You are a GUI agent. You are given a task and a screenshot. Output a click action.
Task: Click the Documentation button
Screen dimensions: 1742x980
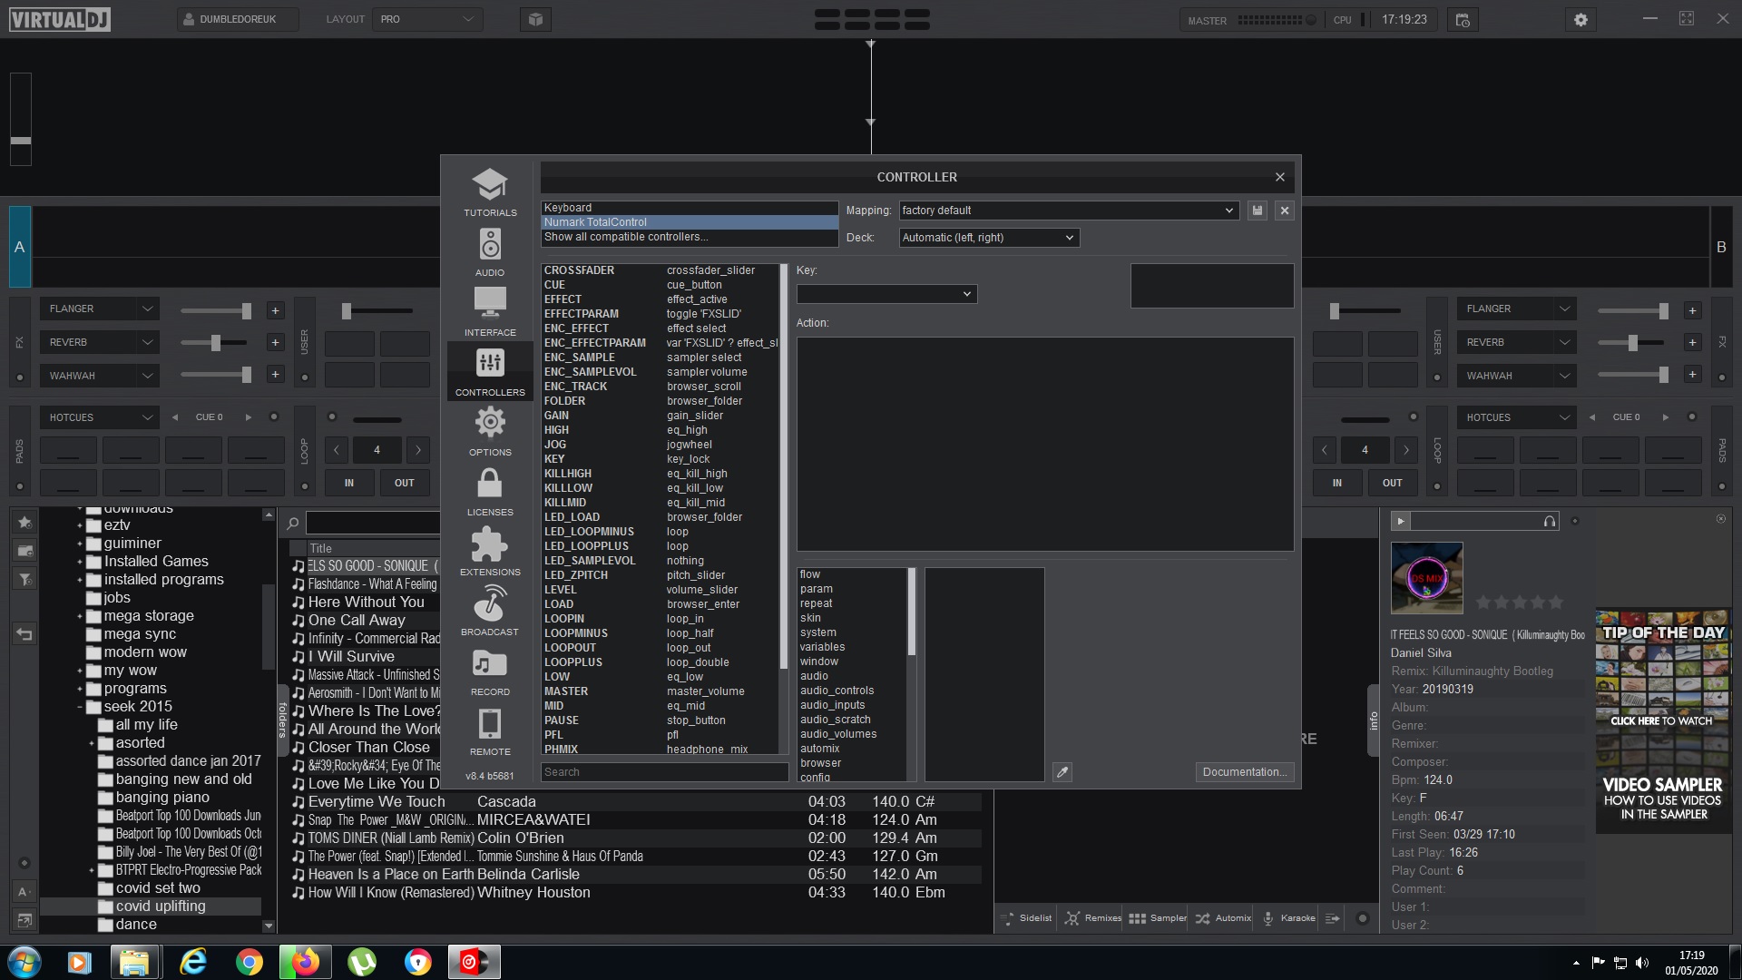(1244, 772)
